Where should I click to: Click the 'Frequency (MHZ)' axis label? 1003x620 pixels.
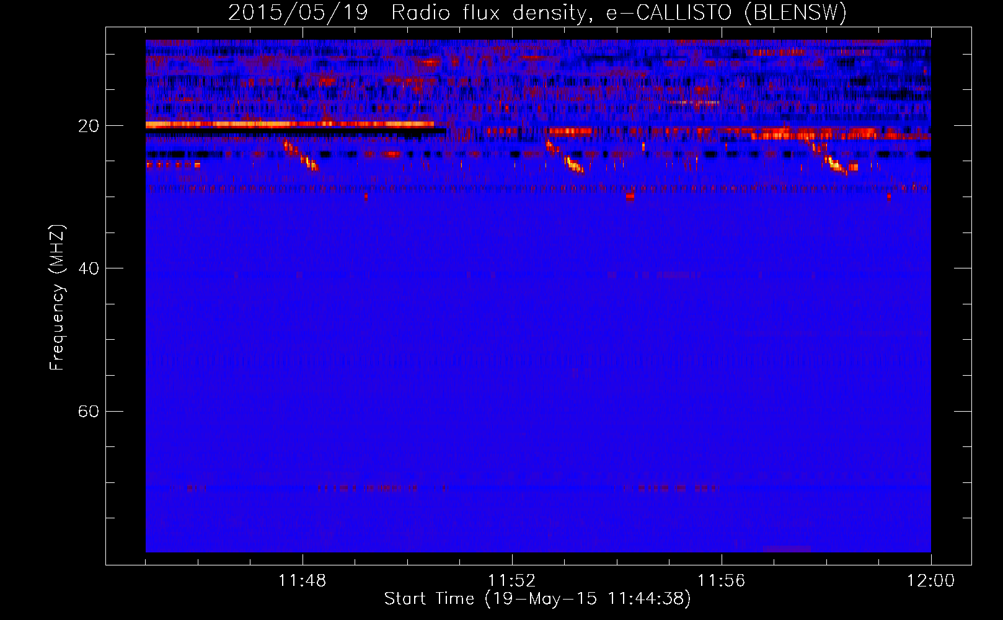[x=57, y=298]
